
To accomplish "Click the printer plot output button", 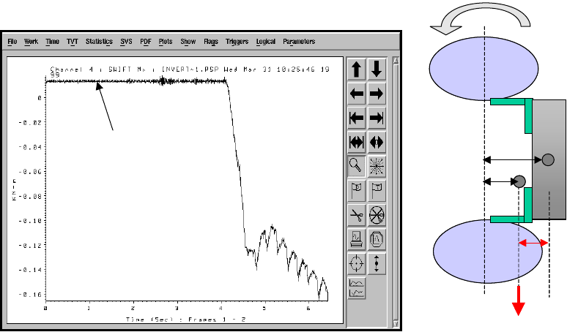I will [x=357, y=239].
